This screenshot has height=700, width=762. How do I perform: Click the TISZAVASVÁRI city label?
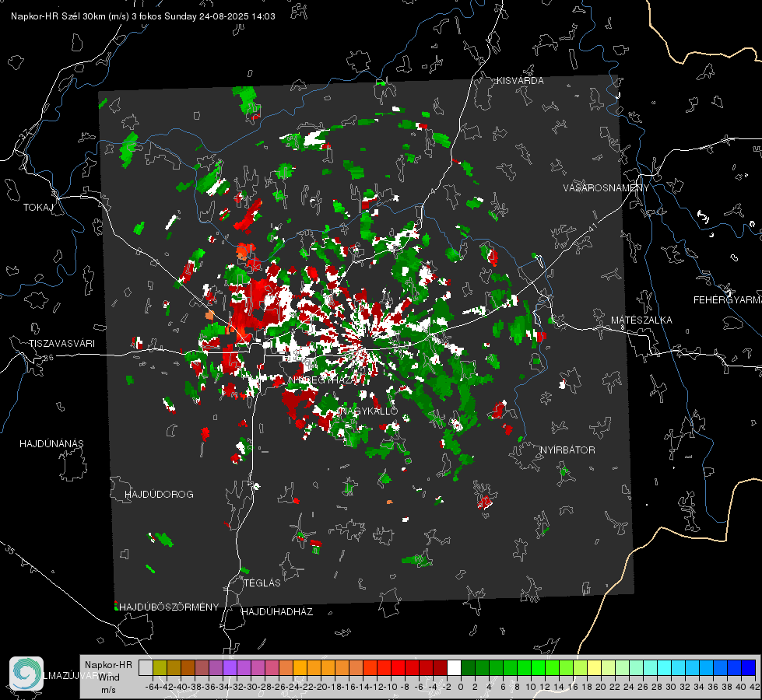click(x=61, y=344)
